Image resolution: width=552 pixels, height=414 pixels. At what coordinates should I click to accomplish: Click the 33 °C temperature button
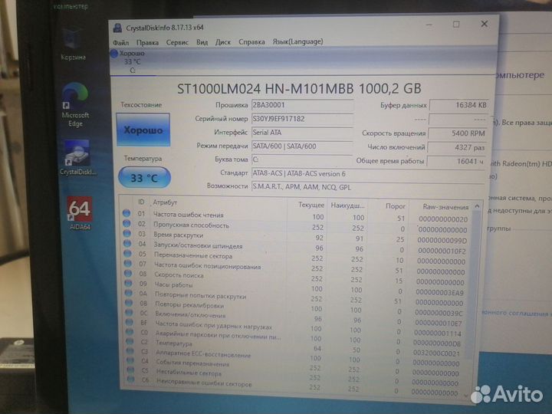point(144,177)
